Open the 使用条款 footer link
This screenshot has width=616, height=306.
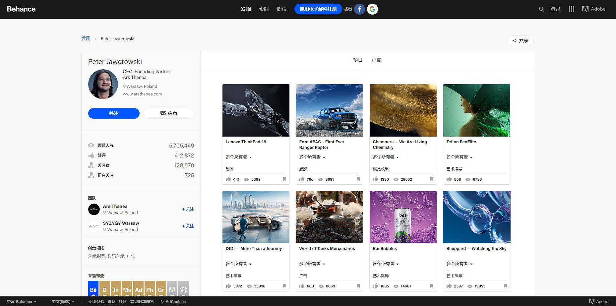96,302
